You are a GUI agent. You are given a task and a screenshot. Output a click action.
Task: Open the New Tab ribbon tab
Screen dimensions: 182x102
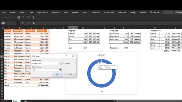tap(122, 12)
